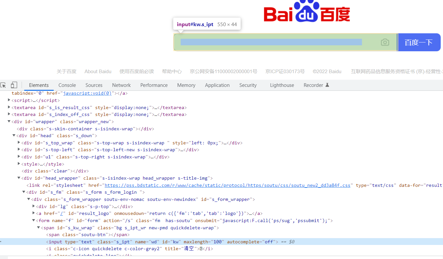
Task: Switch to the Elements tab
Action: (x=39, y=85)
